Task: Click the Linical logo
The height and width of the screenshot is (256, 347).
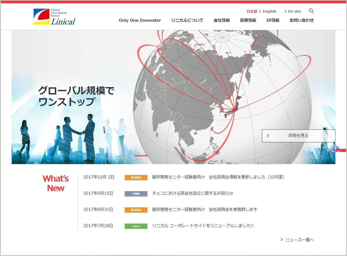Action: 54,17
